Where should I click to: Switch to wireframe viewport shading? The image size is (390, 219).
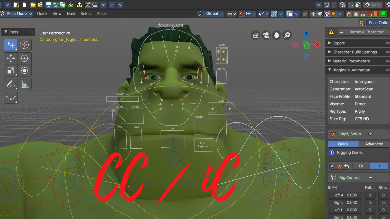(x=313, y=14)
